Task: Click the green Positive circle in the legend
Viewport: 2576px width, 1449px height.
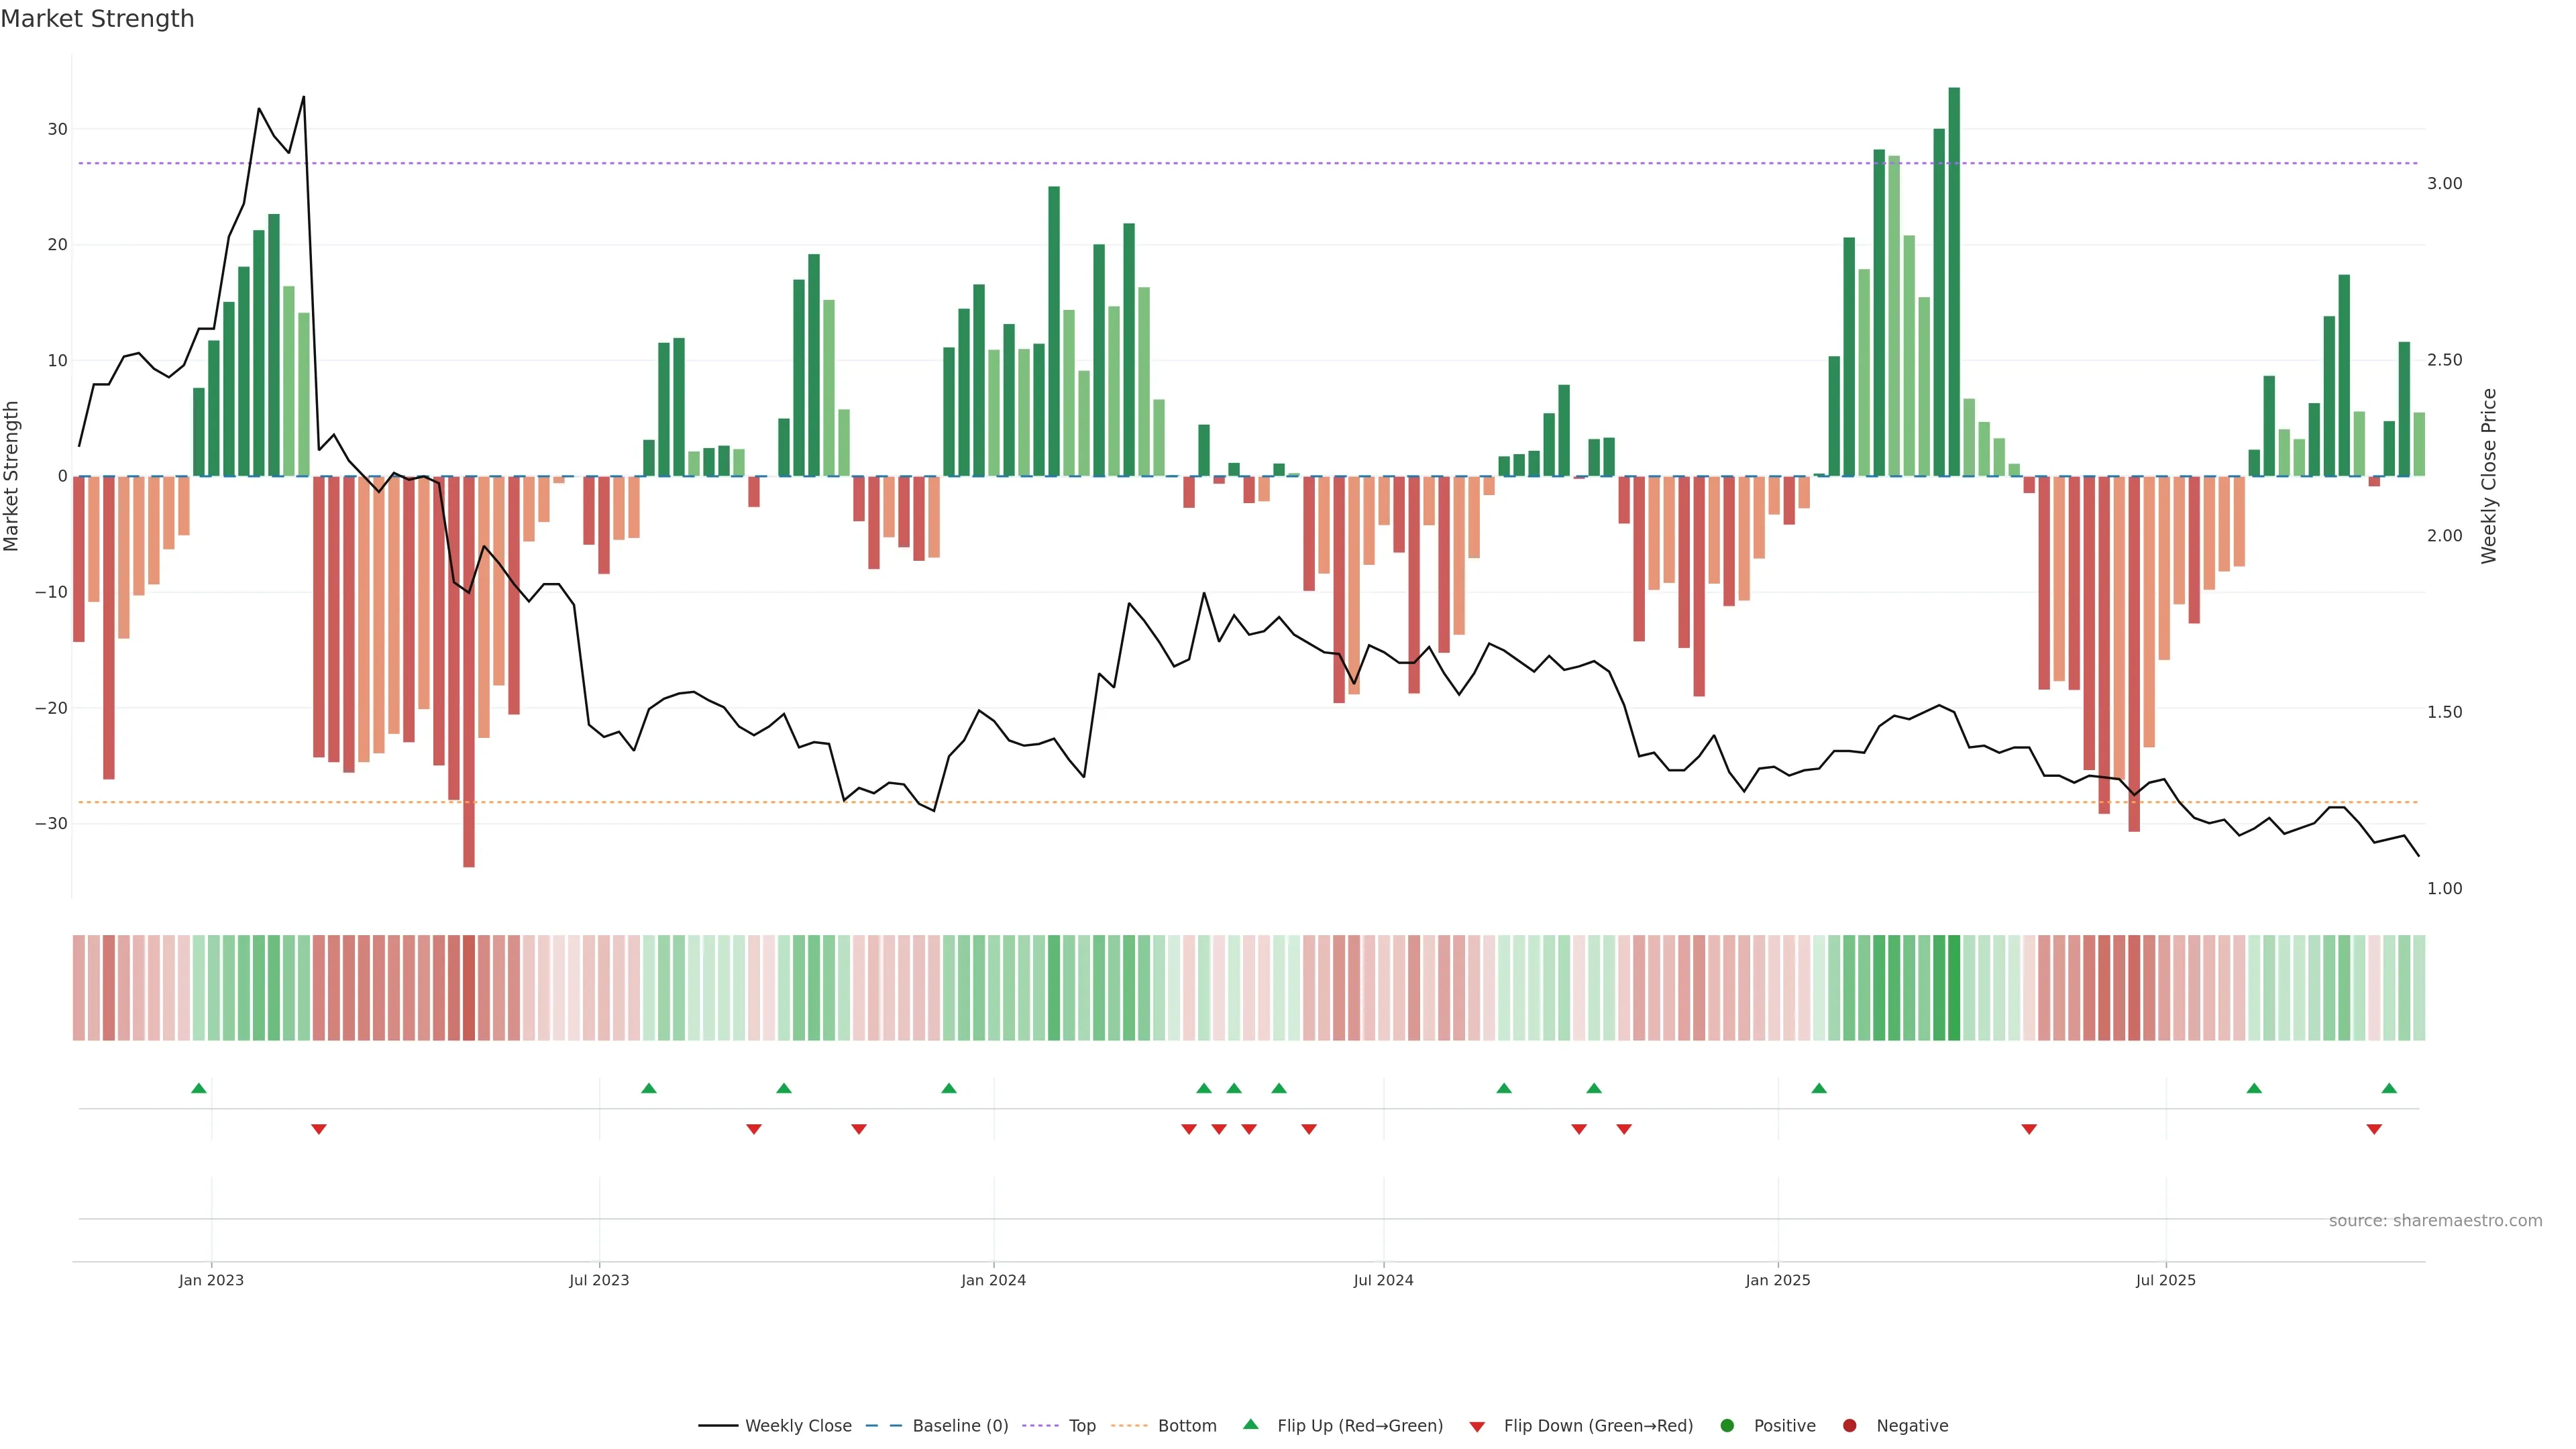Action: 1727,1426
